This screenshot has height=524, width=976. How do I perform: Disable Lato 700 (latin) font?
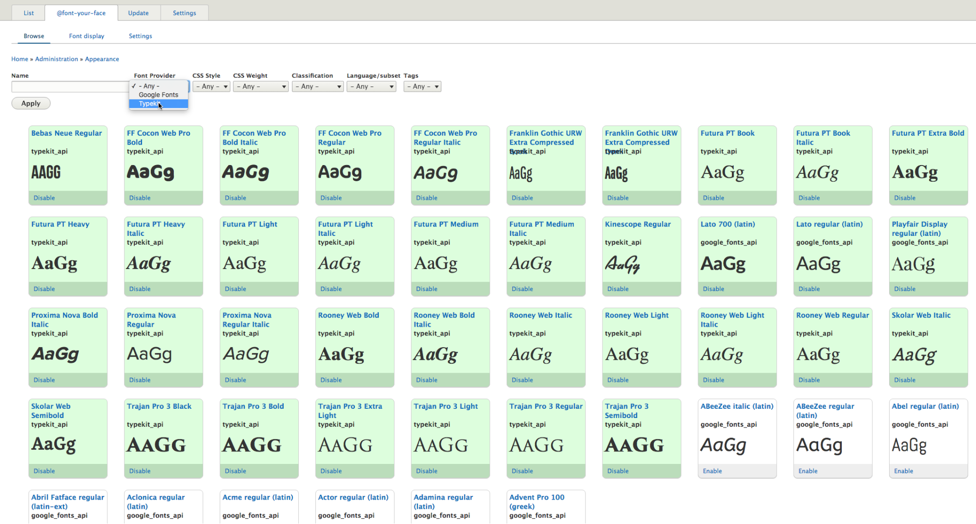(x=713, y=289)
